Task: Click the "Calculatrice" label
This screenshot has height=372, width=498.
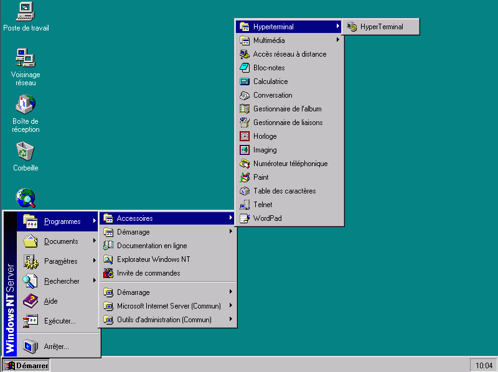Action: click(x=271, y=81)
